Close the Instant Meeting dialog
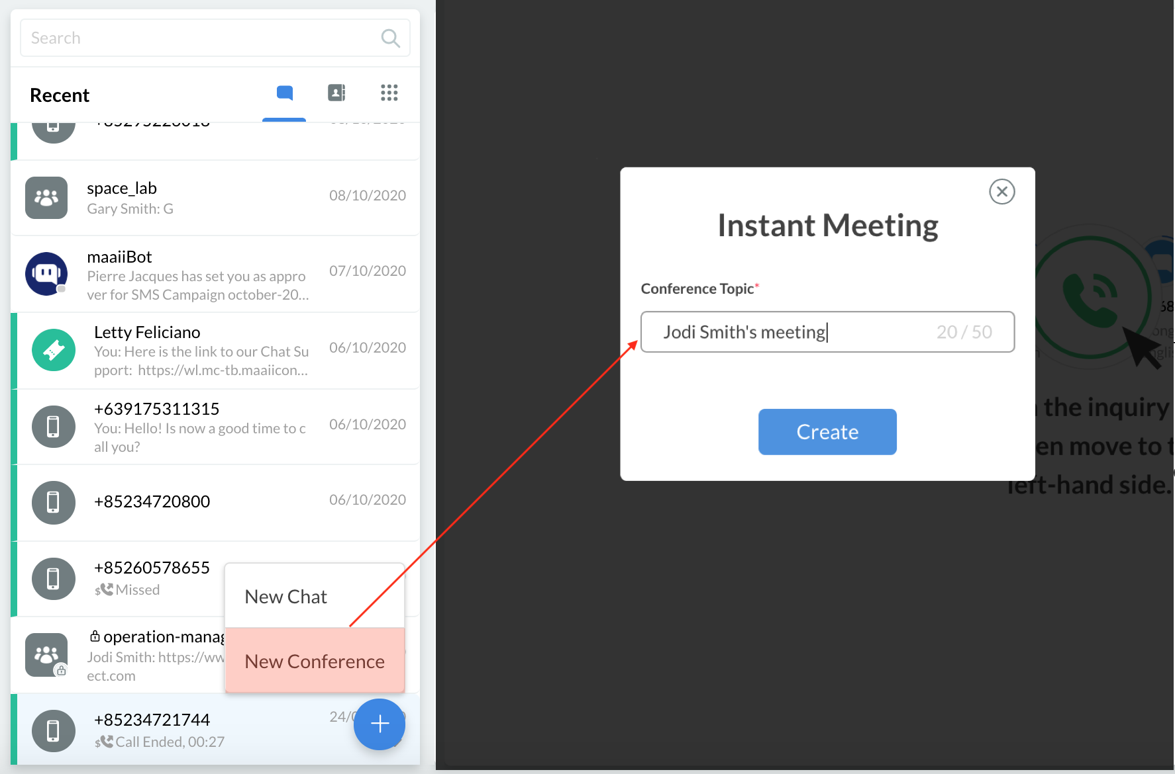The width and height of the screenshot is (1175, 774). [1002, 192]
